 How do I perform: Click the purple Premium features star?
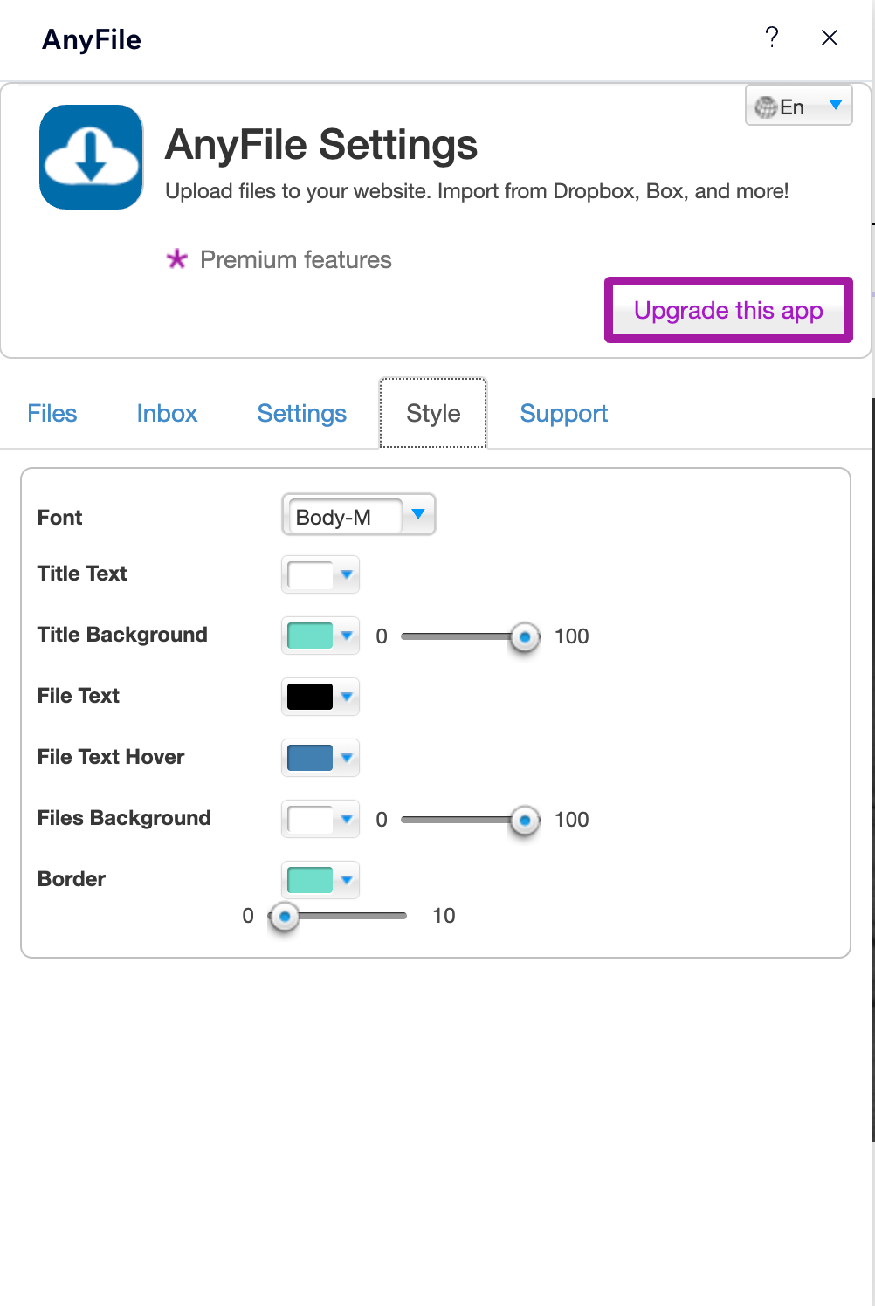[177, 259]
